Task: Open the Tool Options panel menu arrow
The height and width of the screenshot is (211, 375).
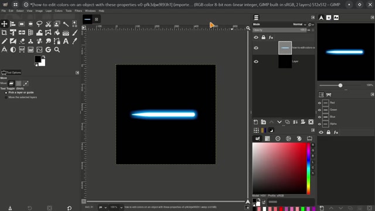Action: (77, 73)
